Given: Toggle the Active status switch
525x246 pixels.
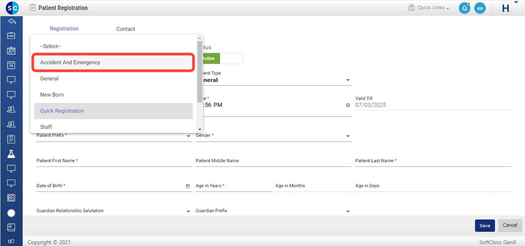Looking at the screenshot, I should tap(222, 58).
